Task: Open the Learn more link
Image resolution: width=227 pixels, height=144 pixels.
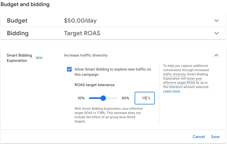Action: [172, 91]
